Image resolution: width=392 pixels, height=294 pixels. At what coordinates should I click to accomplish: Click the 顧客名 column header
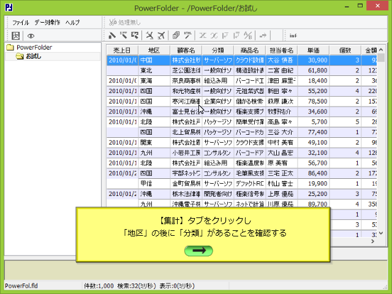[186, 50]
